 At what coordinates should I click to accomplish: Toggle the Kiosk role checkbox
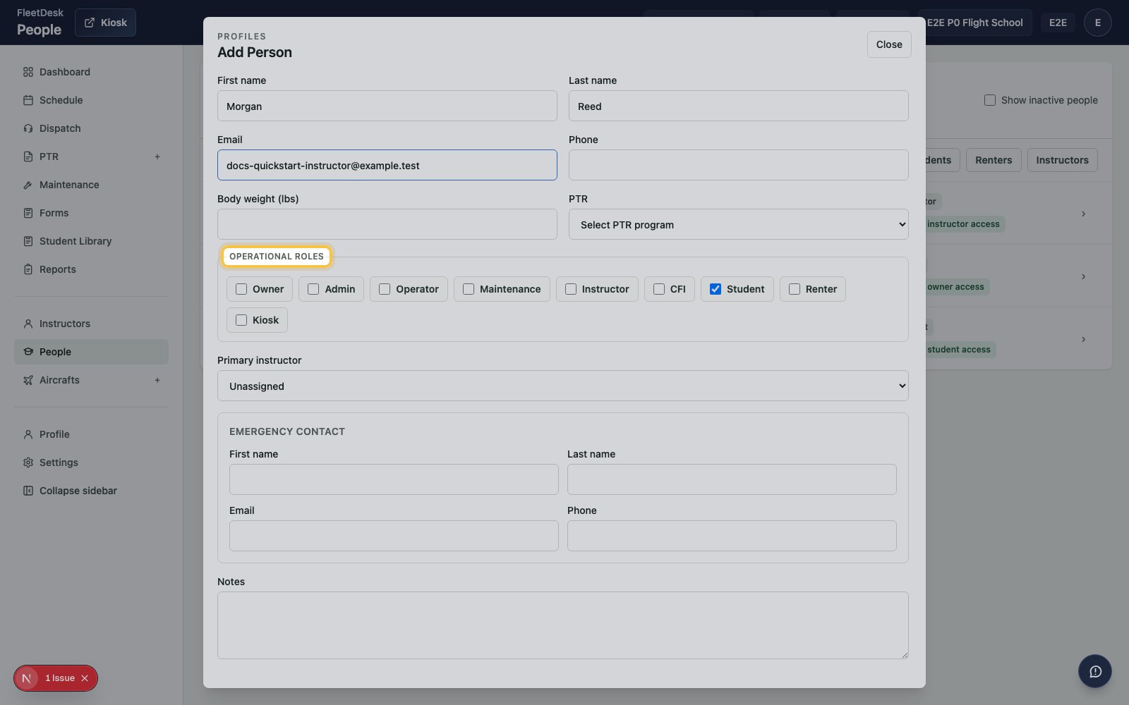click(x=241, y=320)
